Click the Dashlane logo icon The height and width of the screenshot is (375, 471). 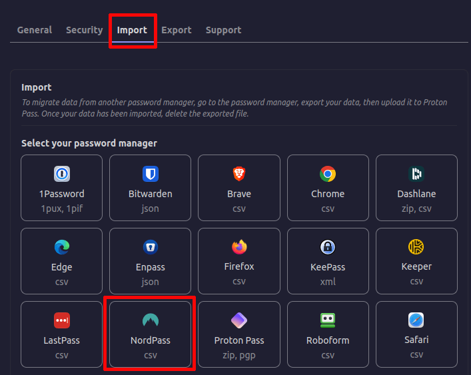click(x=416, y=174)
